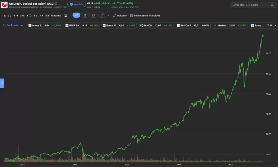Switch to candlestick chart view
The width and height of the screenshot is (278, 167).
coord(85,15)
